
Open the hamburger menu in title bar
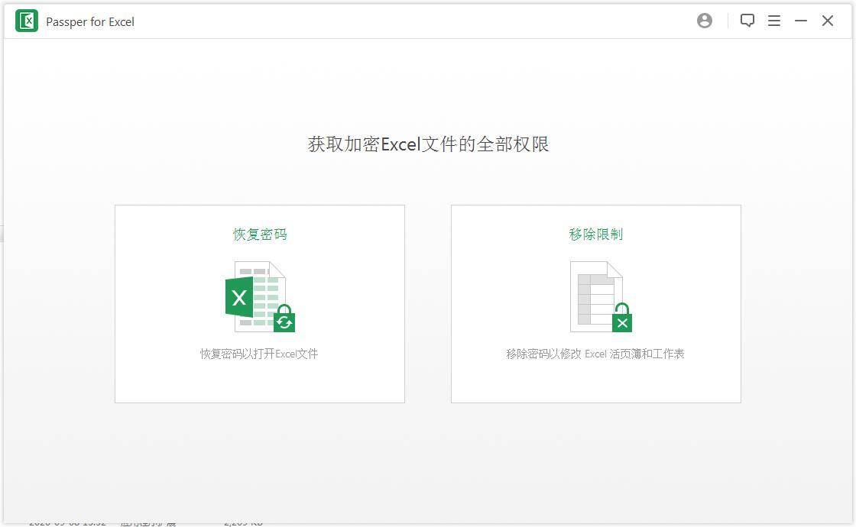click(x=773, y=21)
